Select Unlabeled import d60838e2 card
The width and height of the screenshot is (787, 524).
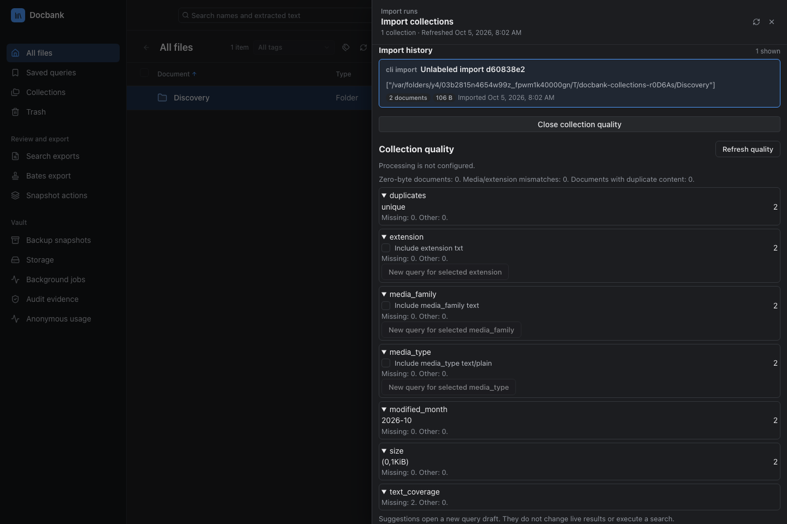click(579, 83)
